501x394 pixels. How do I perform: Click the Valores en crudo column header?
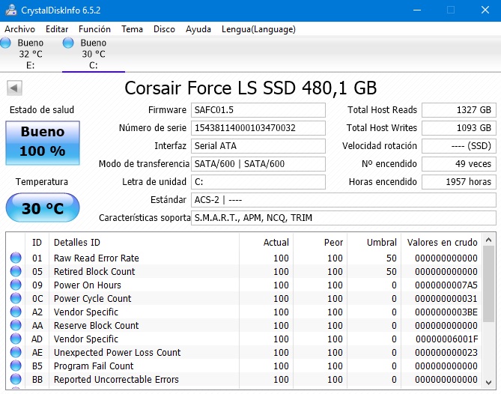coord(441,242)
